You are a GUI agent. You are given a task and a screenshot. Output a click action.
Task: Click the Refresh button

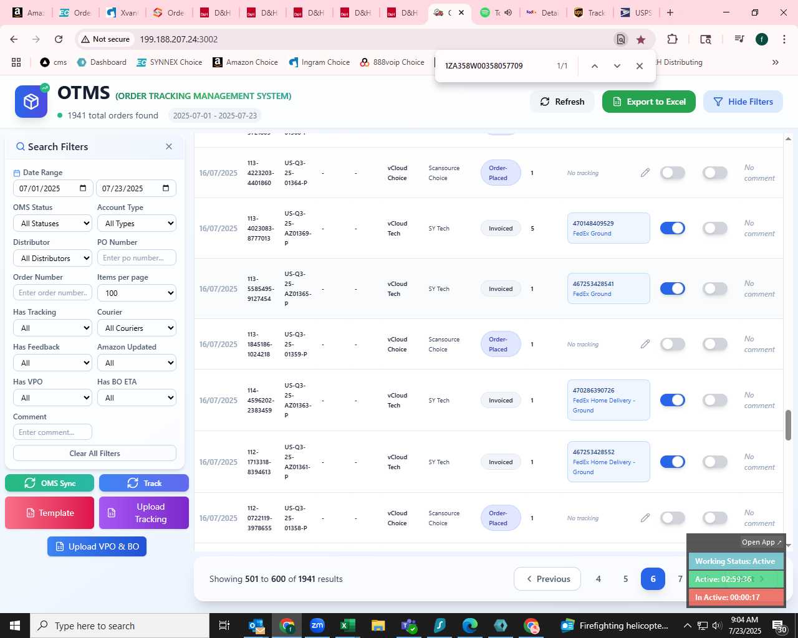[562, 102]
